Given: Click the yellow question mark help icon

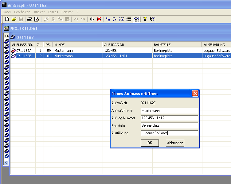Looking at the screenshot, I should point(145,19).
